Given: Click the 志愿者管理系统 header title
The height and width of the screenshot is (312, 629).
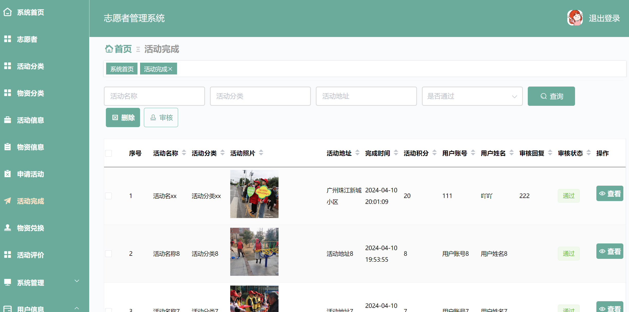Looking at the screenshot, I should coord(134,18).
